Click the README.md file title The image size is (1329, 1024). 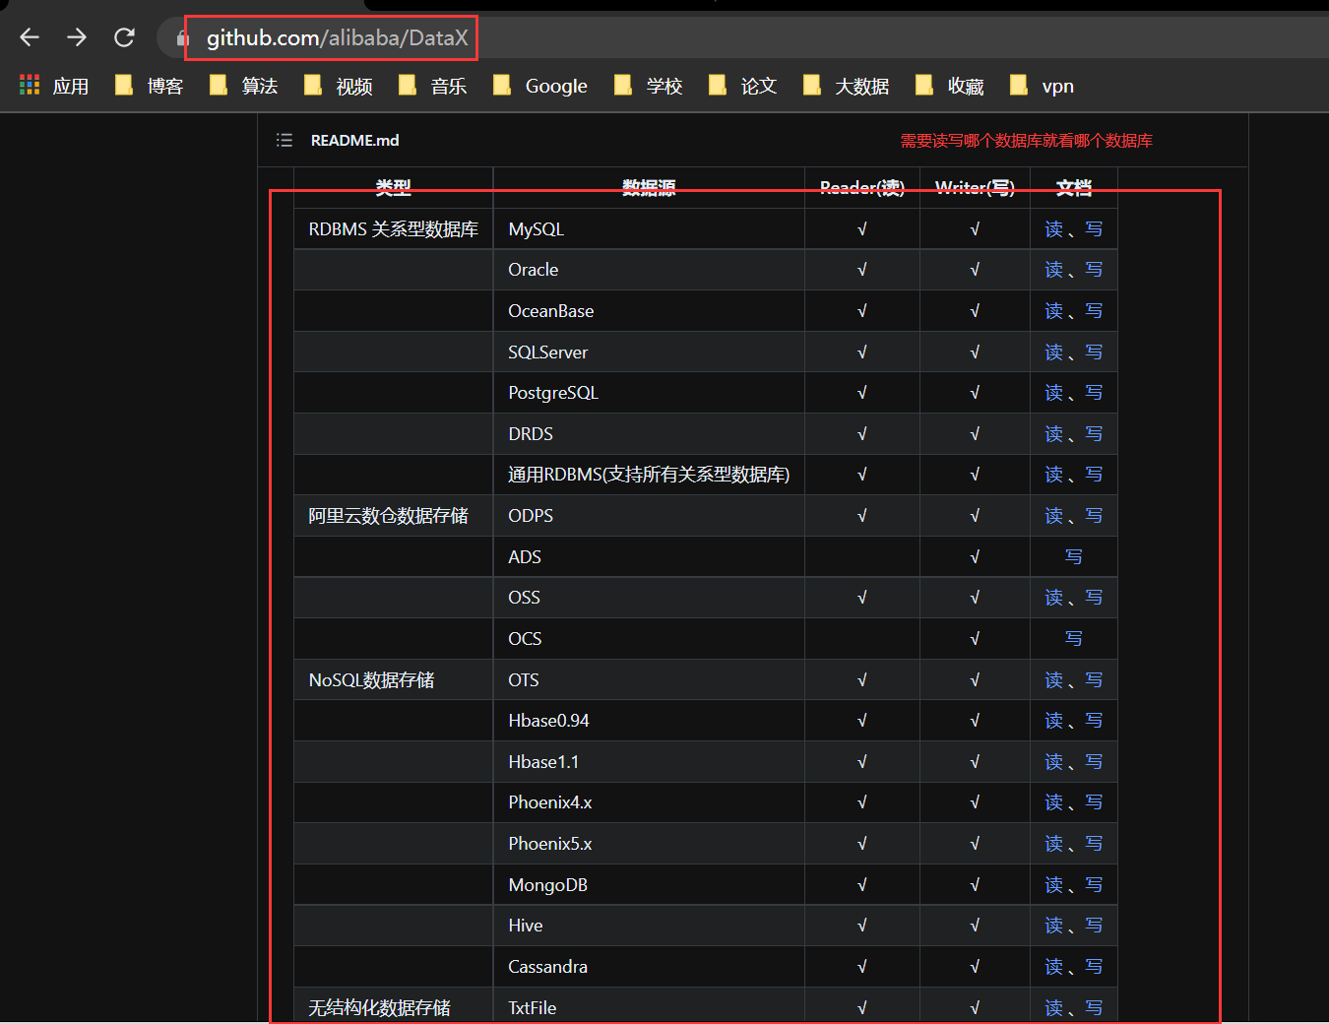(355, 140)
